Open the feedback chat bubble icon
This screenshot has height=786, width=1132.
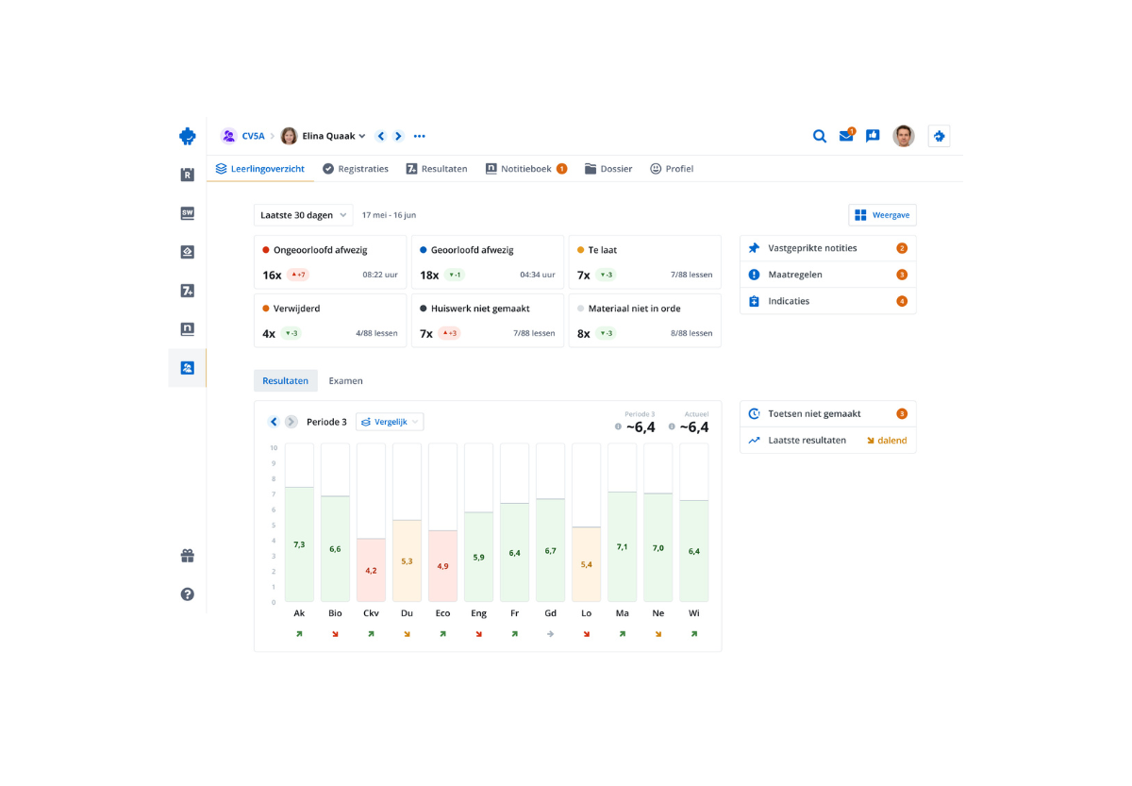point(873,136)
